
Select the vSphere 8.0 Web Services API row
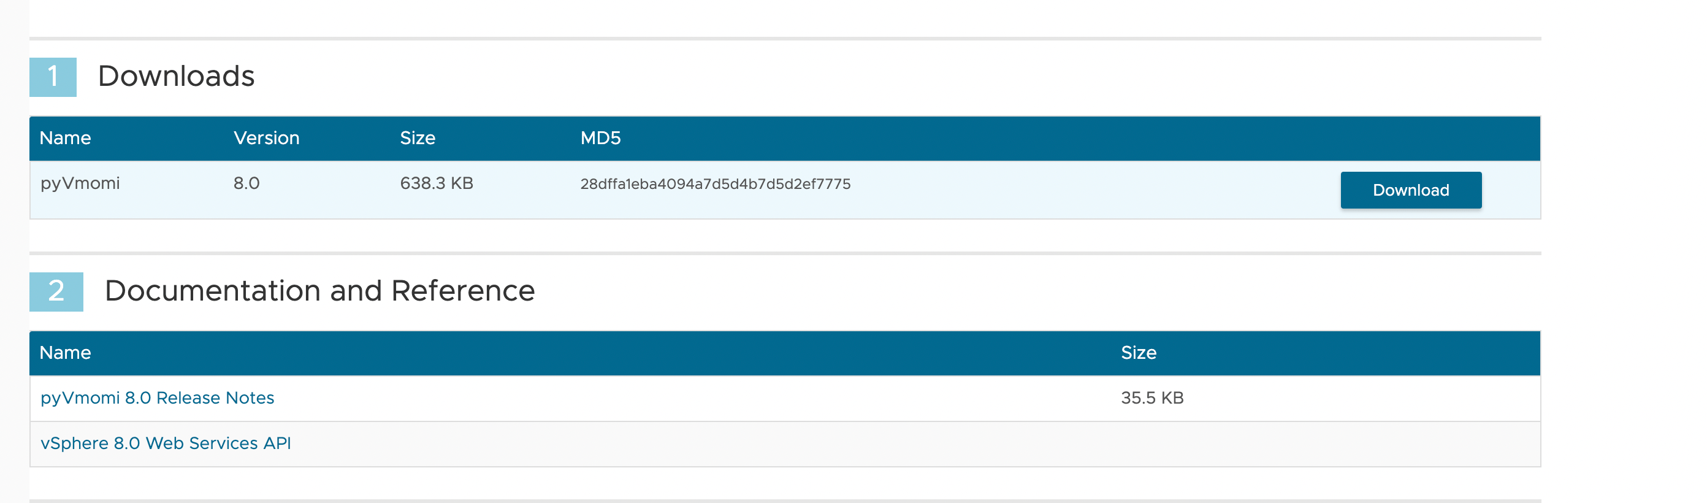click(795, 443)
